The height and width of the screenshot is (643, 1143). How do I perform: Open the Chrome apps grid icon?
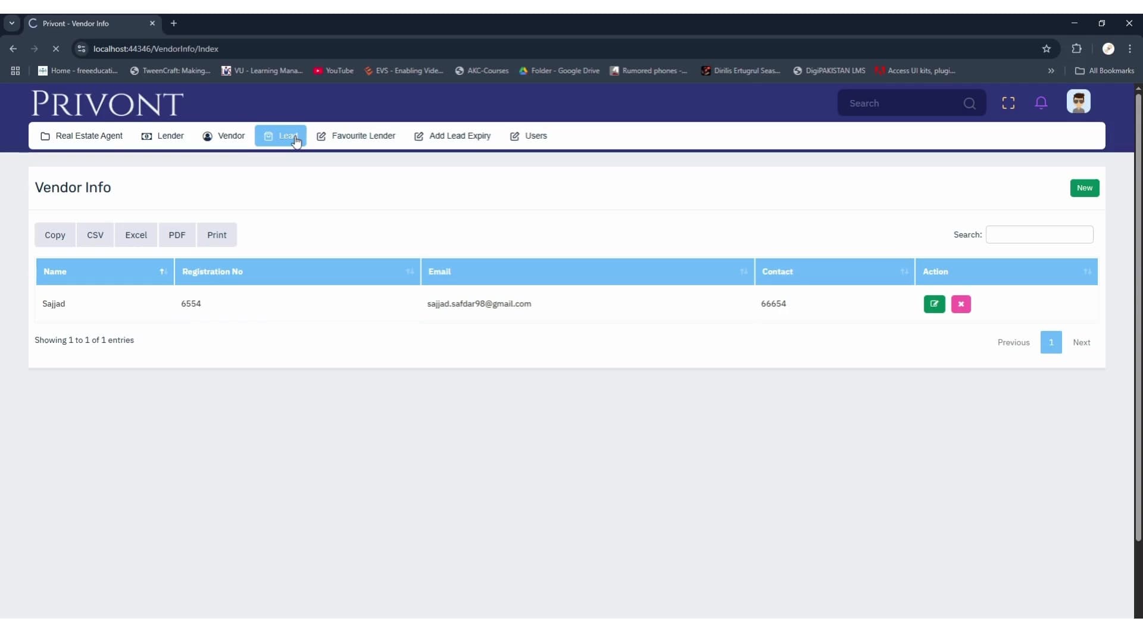coord(15,71)
